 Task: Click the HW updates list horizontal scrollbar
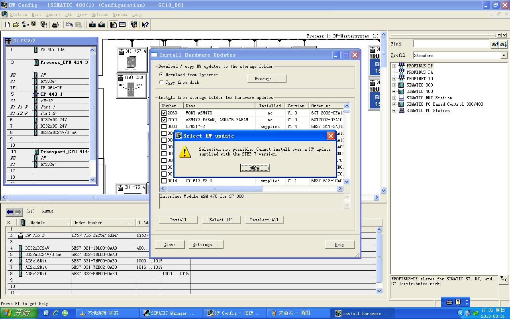252,188
